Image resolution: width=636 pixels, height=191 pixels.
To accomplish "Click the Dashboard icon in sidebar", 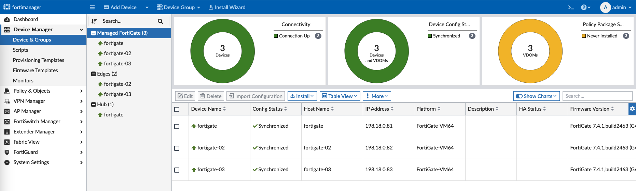I will [7, 19].
